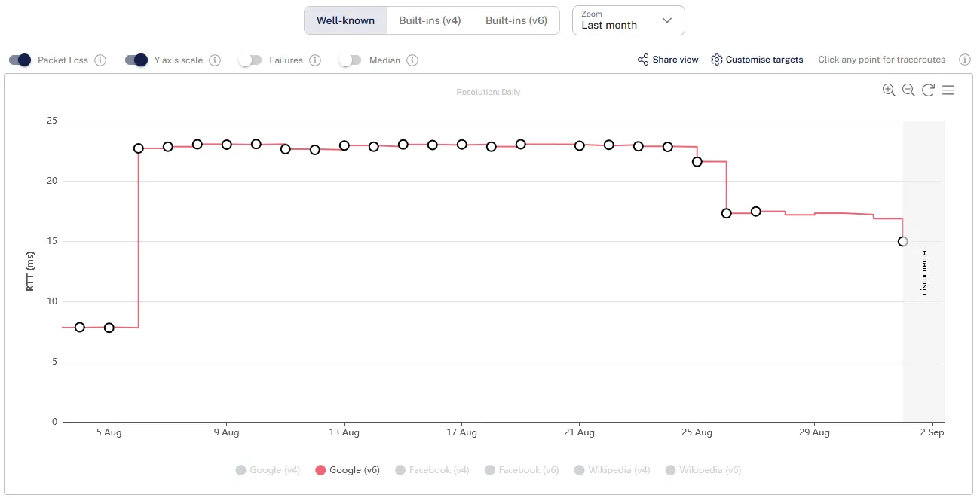Zoom out using magnifier minus icon

pyautogui.click(x=908, y=90)
